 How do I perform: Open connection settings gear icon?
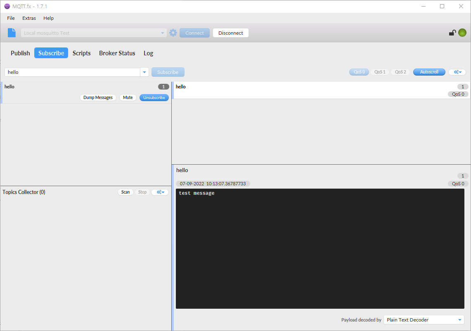[x=173, y=33]
